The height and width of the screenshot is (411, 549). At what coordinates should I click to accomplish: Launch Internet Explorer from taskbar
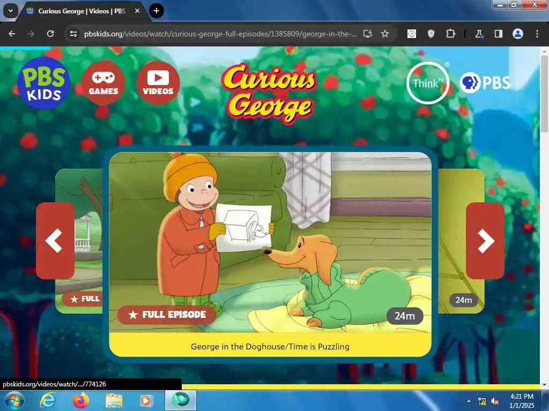pyautogui.click(x=47, y=400)
